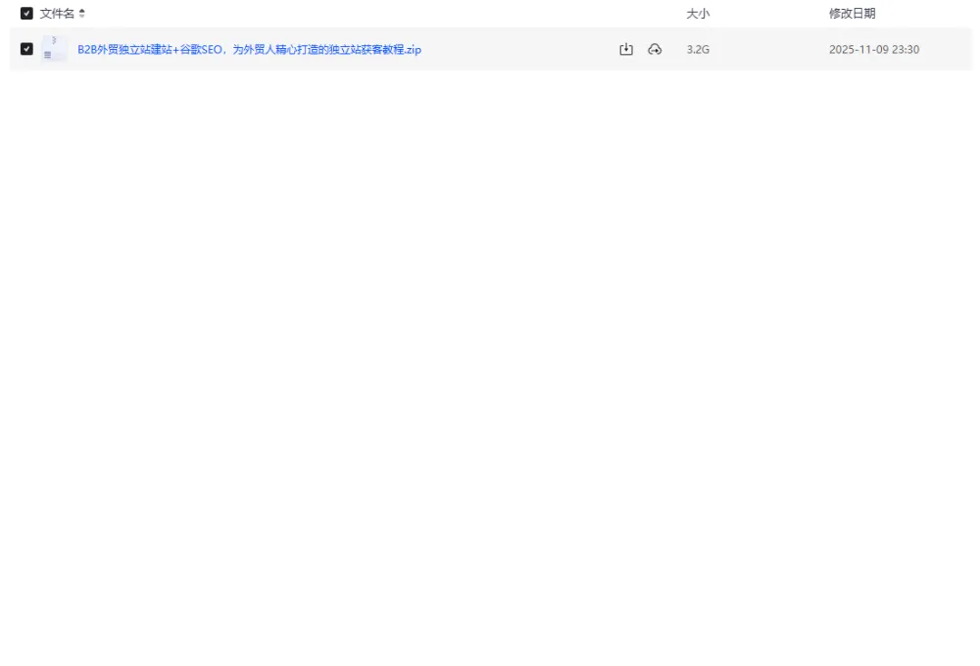This screenshot has width=980, height=666.
Task: Open the B2B外贸独立站建站 zip file link
Action: [x=249, y=48]
